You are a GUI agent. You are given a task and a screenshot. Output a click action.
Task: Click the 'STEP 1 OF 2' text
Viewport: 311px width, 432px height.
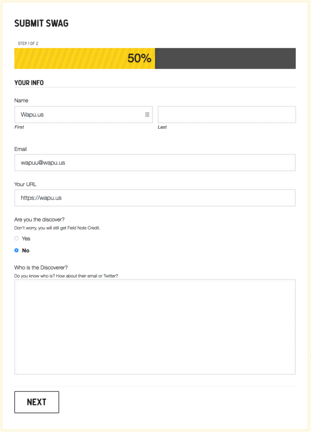(28, 43)
